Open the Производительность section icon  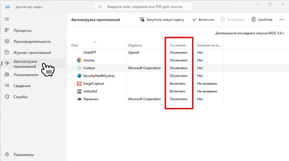pyautogui.click(x=7, y=41)
